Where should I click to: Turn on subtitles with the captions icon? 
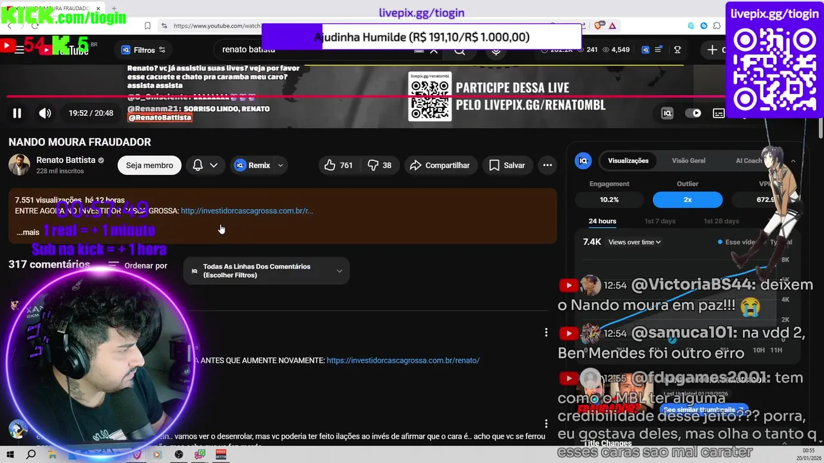[719, 113]
